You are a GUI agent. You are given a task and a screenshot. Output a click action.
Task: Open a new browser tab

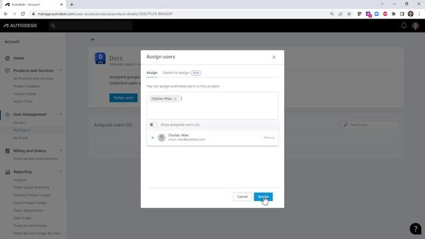pyautogui.click(x=72, y=5)
